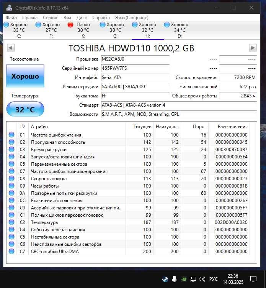Screen dimensions: 266x288
Task: Click the ID column header
Action: 22,127
